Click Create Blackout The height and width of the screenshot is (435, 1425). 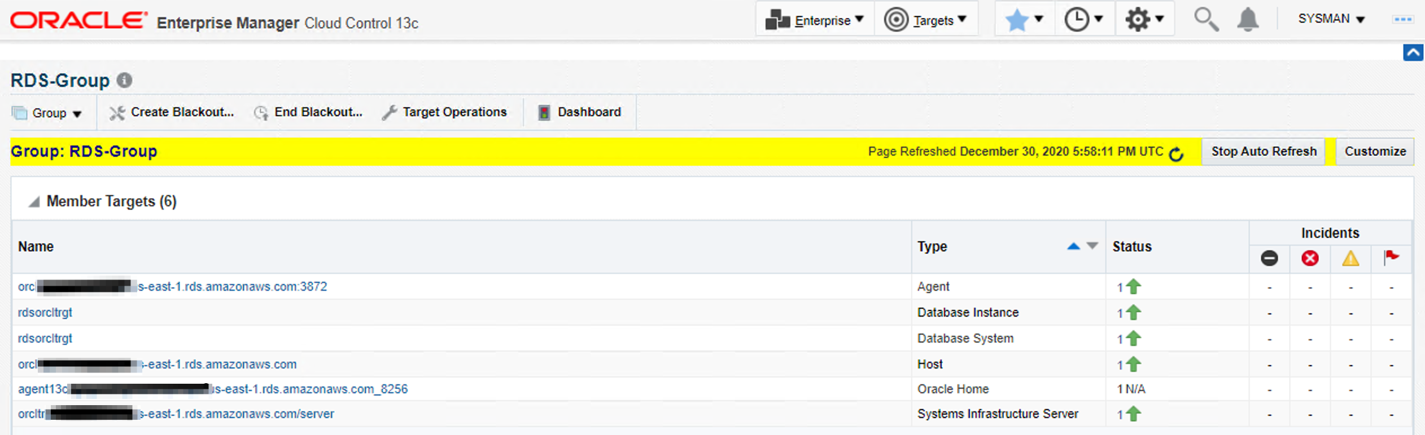(x=172, y=112)
